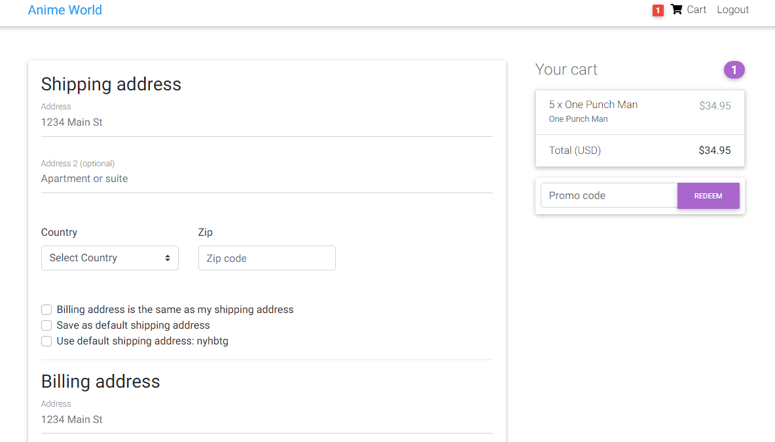Focus the Promo code field

coord(609,196)
